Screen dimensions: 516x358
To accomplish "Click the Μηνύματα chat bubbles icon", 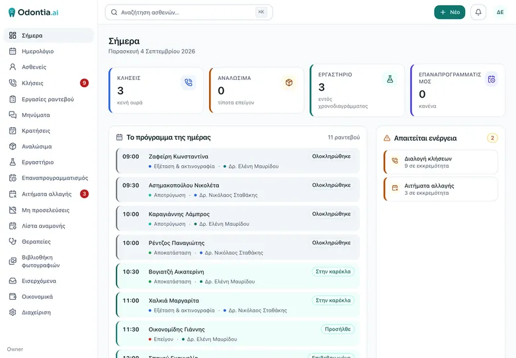I will [x=13, y=115].
